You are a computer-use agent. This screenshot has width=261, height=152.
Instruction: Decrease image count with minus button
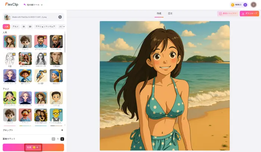tap(53, 139)
